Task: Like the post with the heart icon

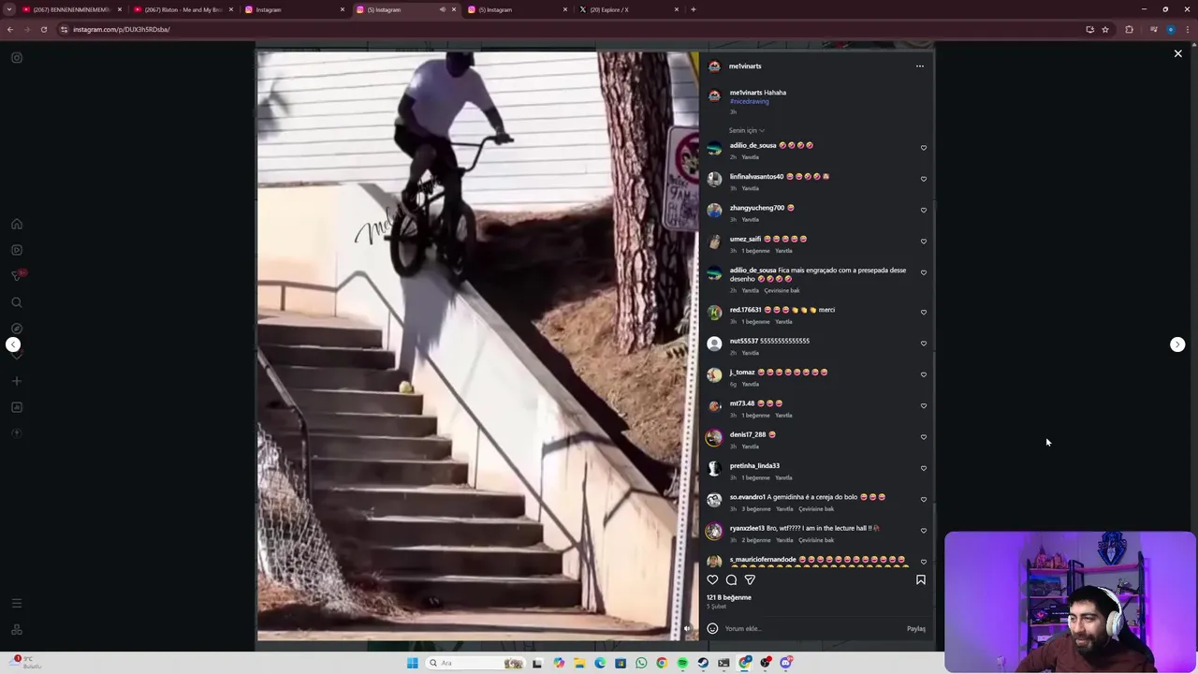Action: coord(712,579)
